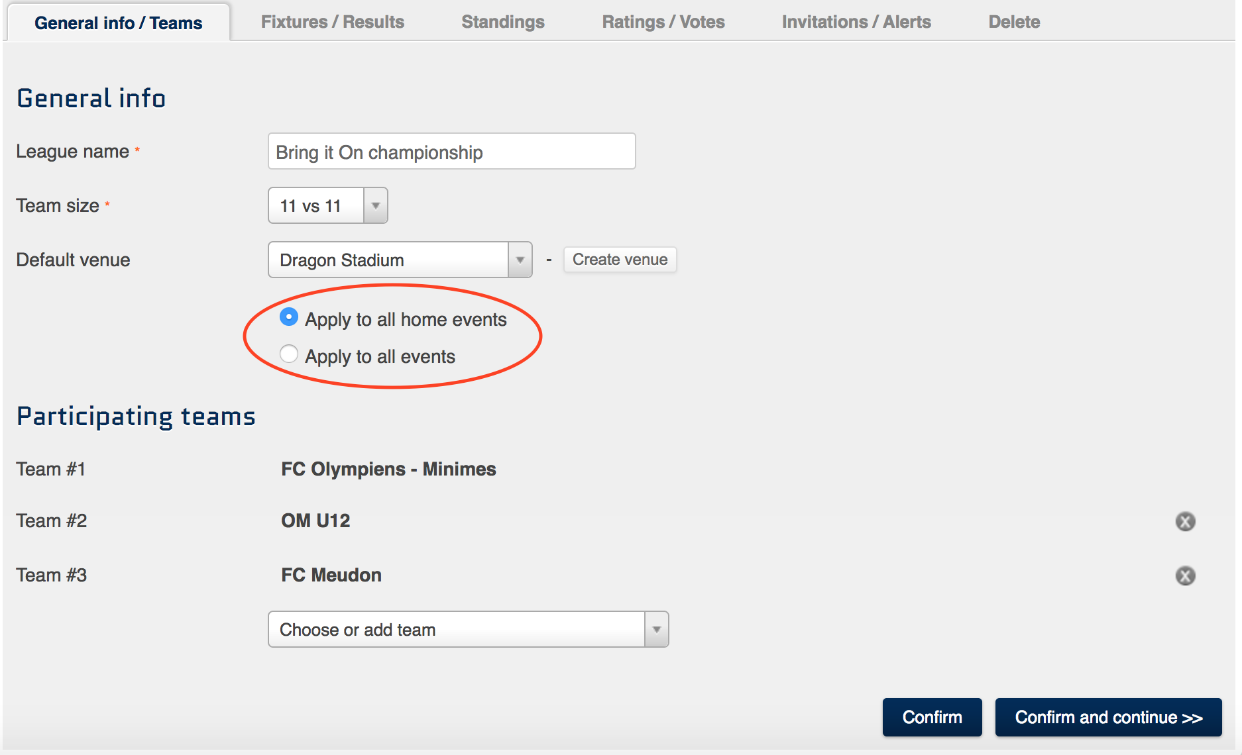This screenshot has width=1242, height=755.
Task: Go to Ratings / Votes tab
Action: coord(663,22)
